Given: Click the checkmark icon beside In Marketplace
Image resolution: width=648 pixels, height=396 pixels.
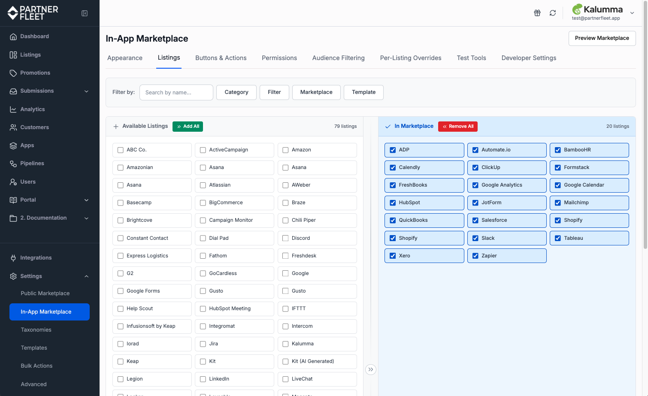Looking at the screenshot, I should coord(388,127).
